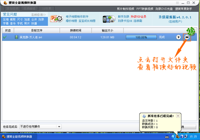Click the 手机 FAQ link
This screenshot has height=140, width=200.
click(x=20, y=23)
